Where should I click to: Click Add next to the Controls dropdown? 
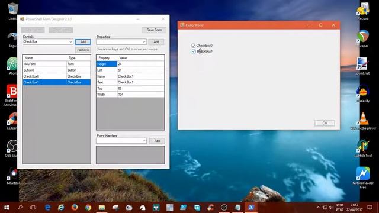(x=83, y=42)
